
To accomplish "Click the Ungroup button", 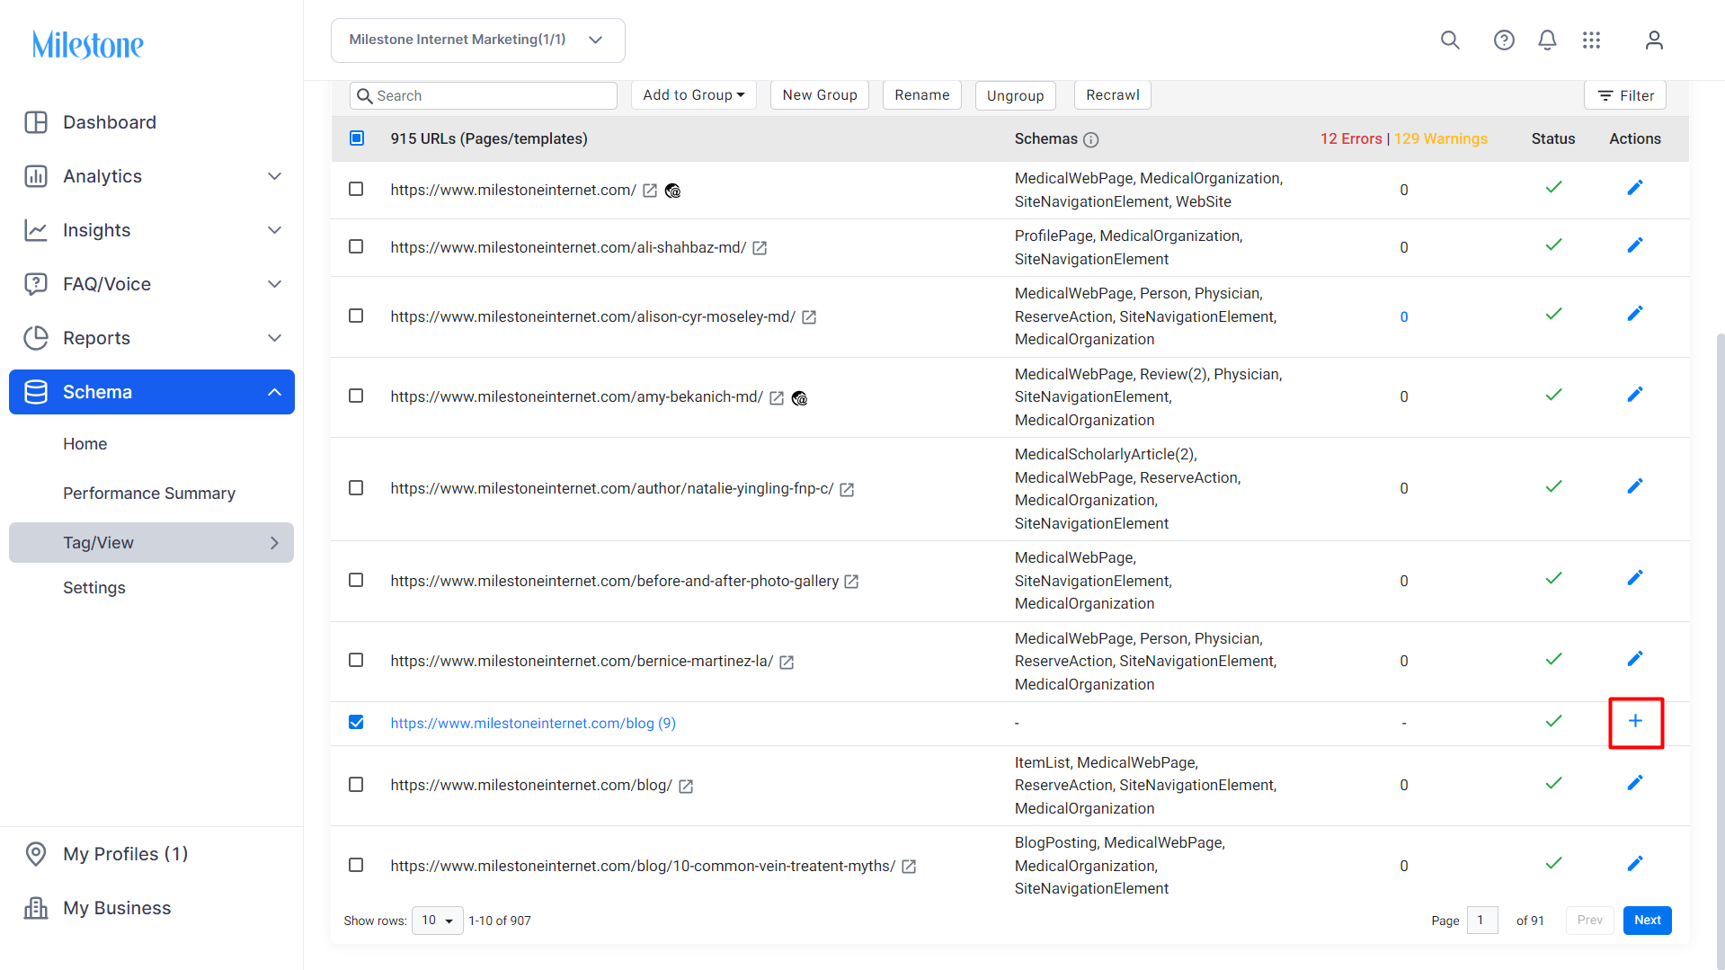I will click(x=1016, y=95).
